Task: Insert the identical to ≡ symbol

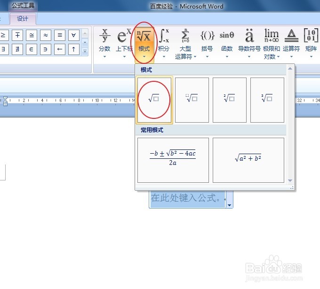Action: [60, 35]
